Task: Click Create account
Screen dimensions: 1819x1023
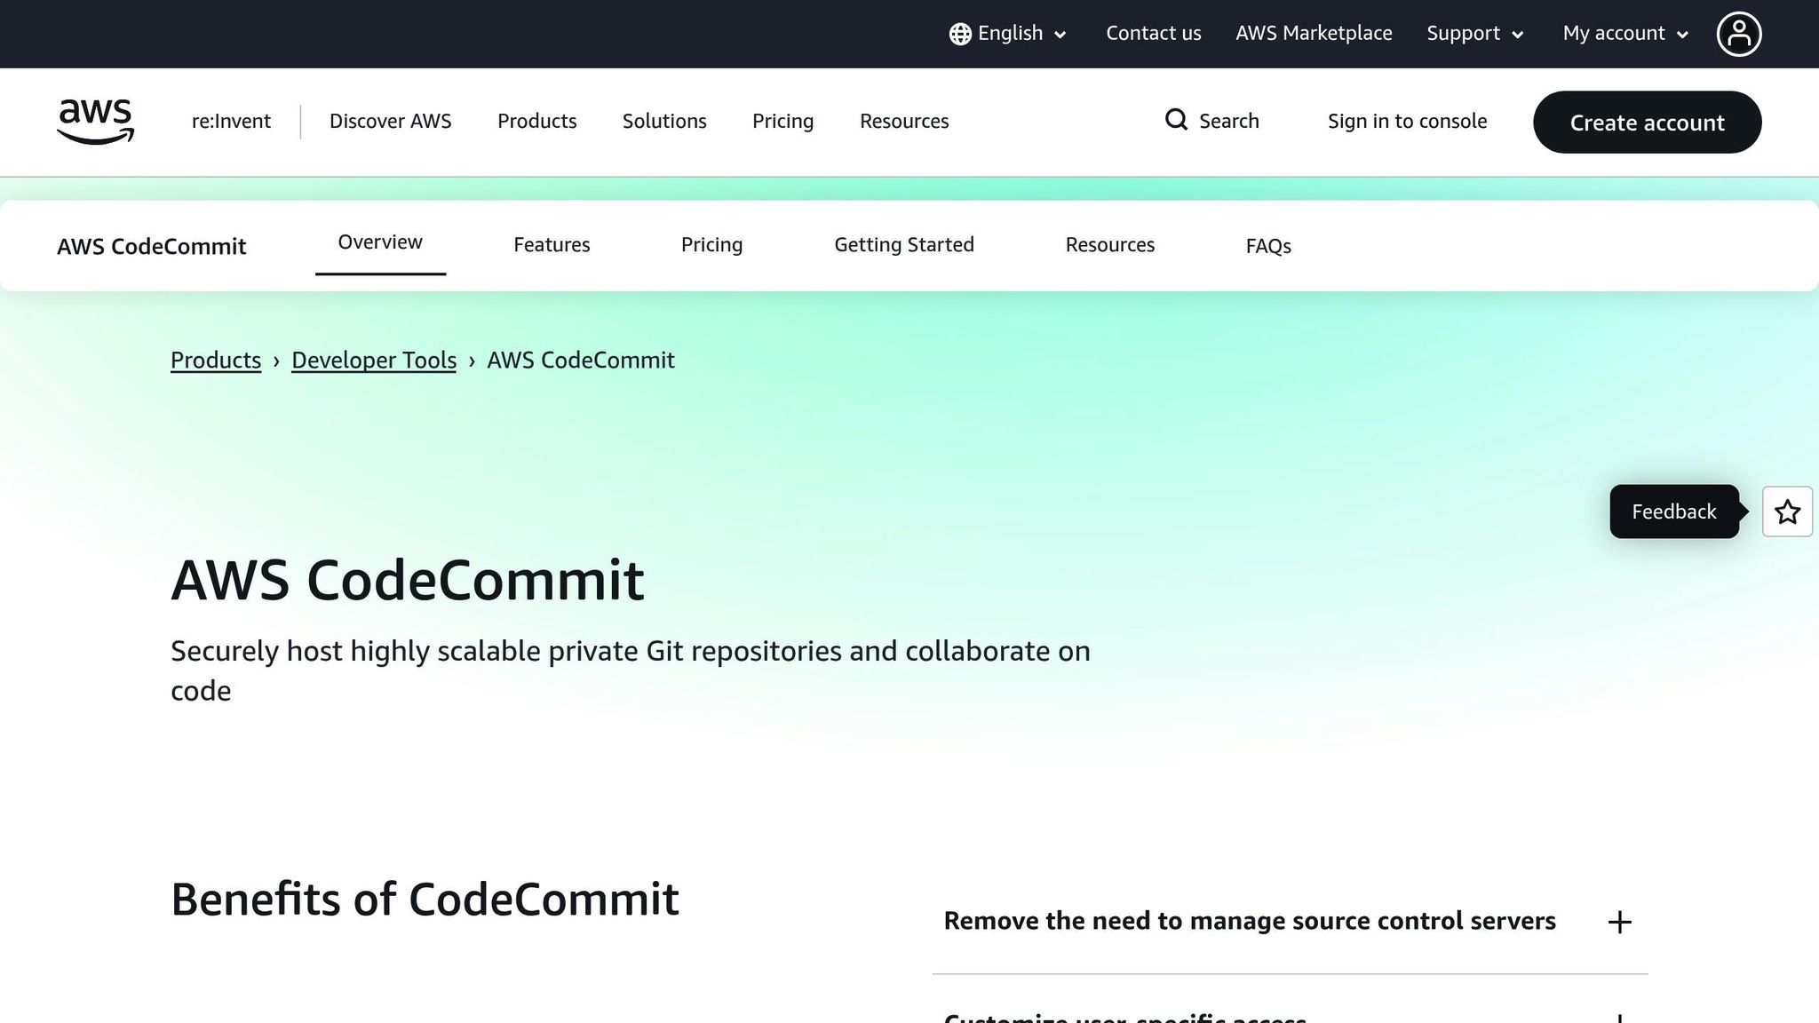Action: point(1647,123)
